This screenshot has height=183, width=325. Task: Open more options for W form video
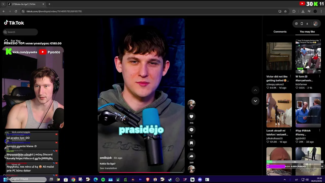click(319, 76)
